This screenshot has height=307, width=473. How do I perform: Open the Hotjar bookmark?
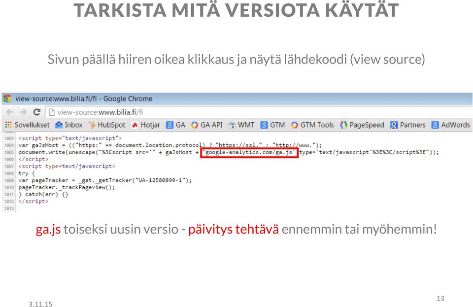coord(146,125)
